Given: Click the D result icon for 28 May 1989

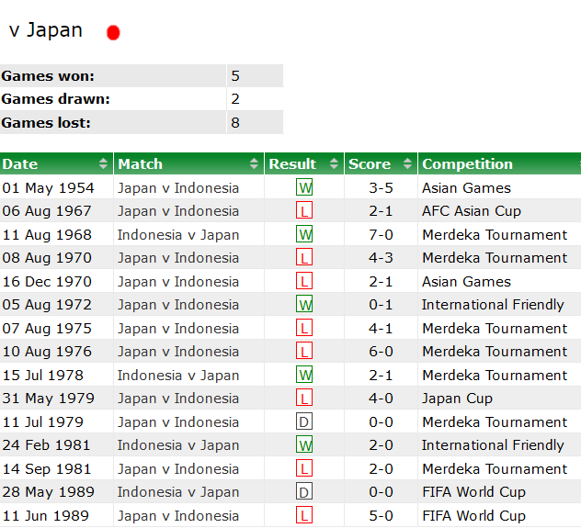Looking at the screenshot, I should (304, 492).
